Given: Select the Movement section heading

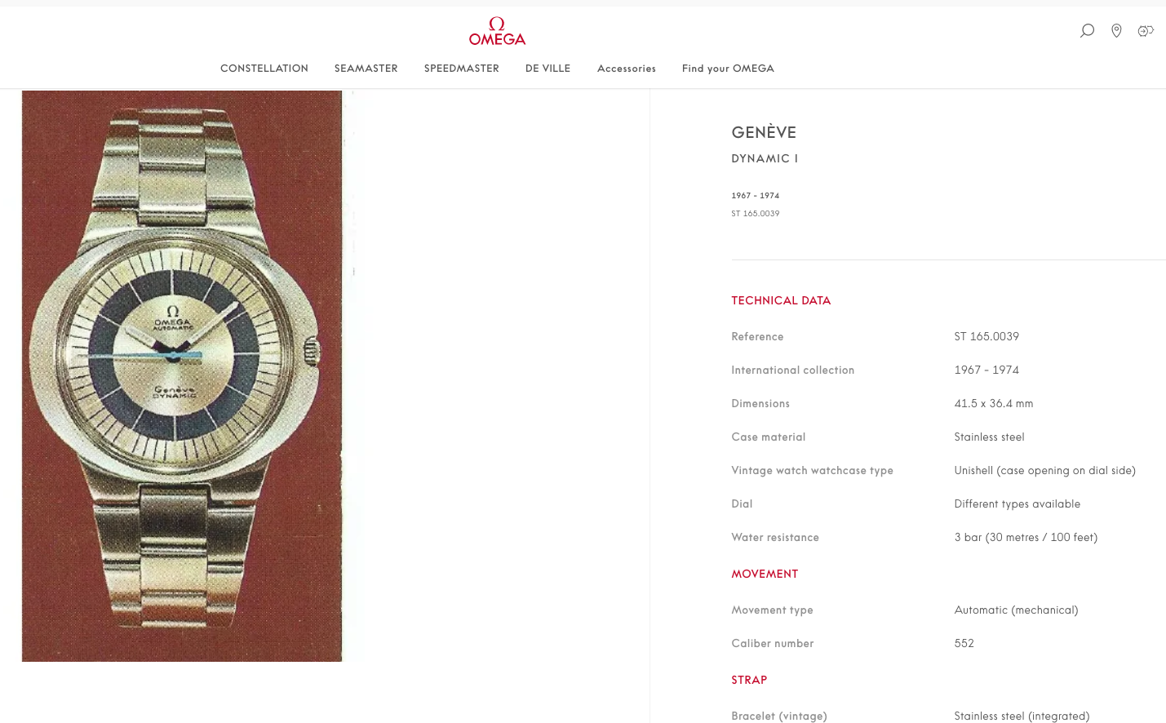Looking at the screenshot, I should click(765, 574).
